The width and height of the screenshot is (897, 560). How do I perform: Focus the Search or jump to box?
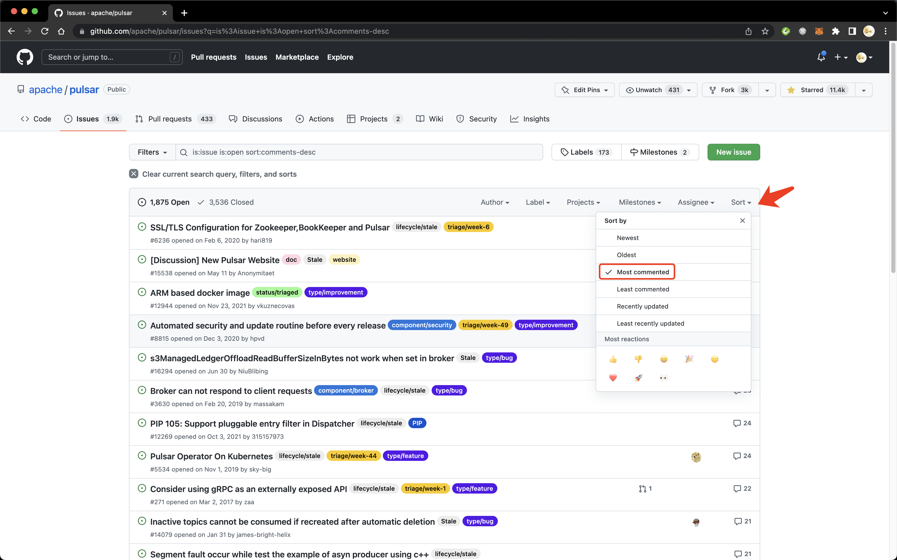click(112, 57)
